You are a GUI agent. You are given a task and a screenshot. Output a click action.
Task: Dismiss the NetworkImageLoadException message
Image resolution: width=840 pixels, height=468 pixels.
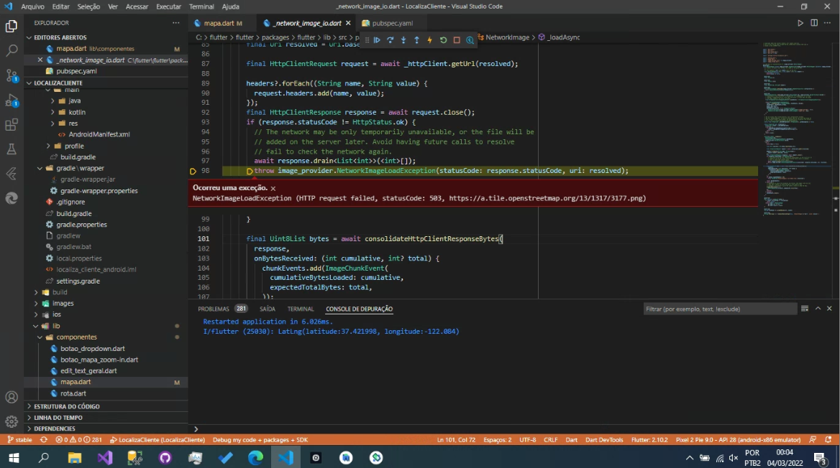click(x=273, y=189)
